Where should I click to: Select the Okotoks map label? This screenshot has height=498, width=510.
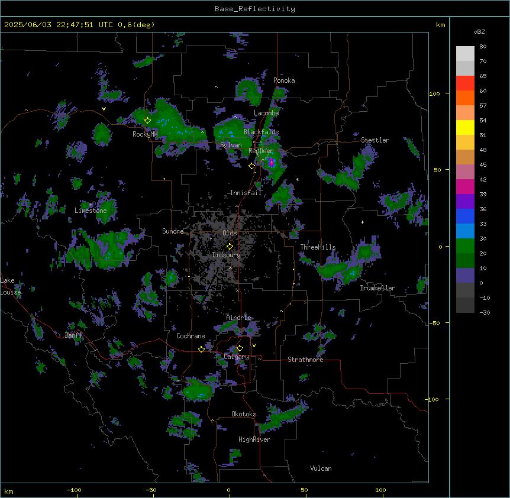tap(244, 414)
